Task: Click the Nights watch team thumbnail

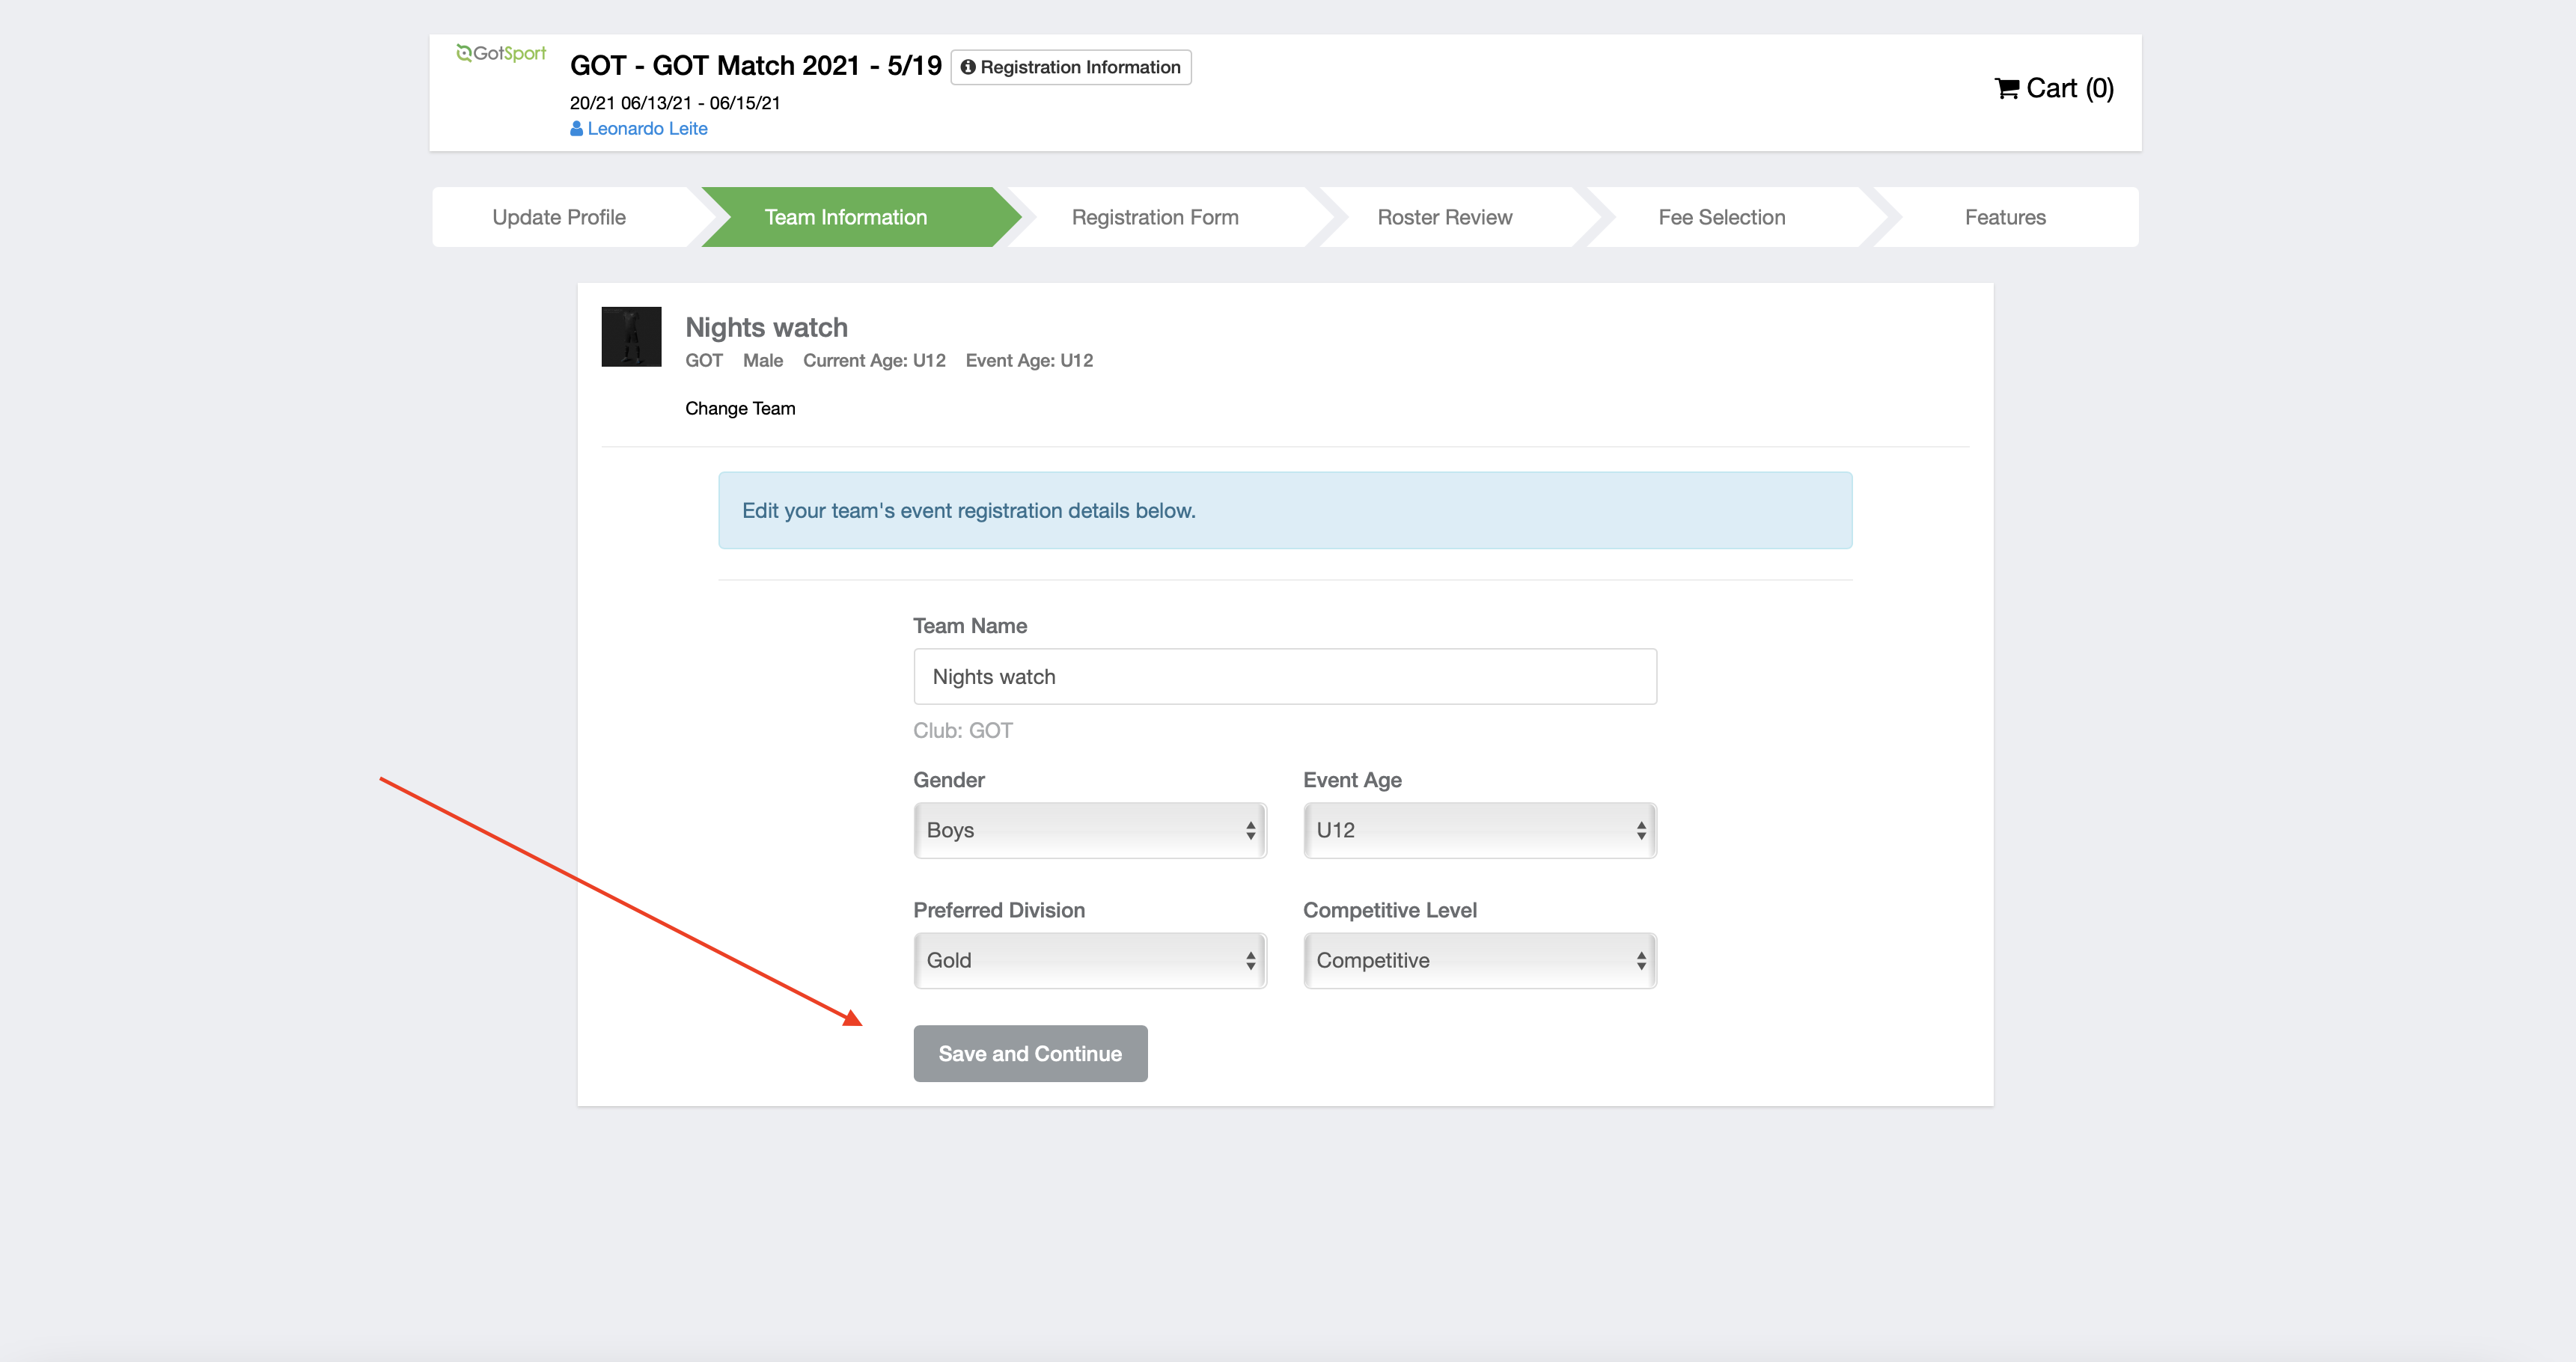Action: pyautogui.click(x=631, y=337)
